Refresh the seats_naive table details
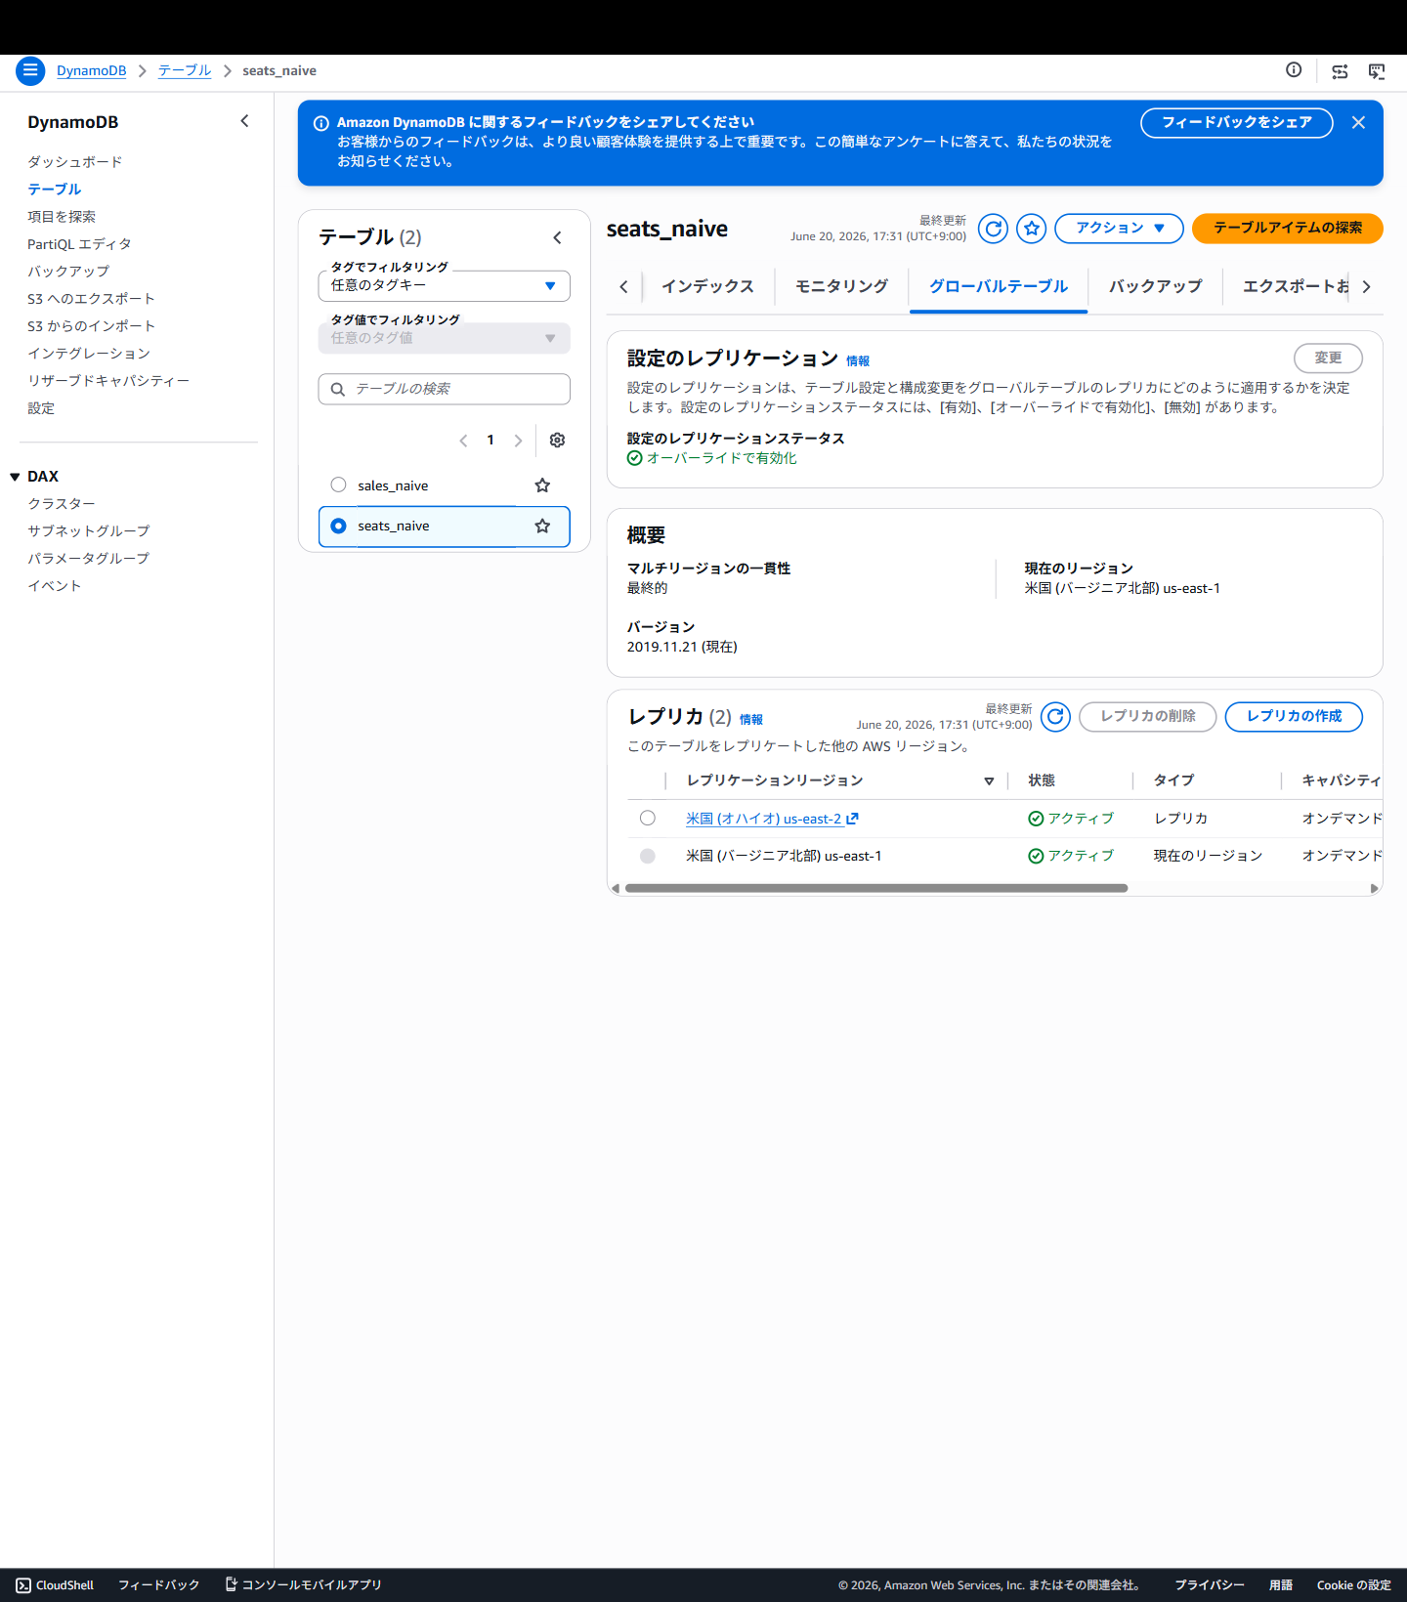 (x=993, y=229)
